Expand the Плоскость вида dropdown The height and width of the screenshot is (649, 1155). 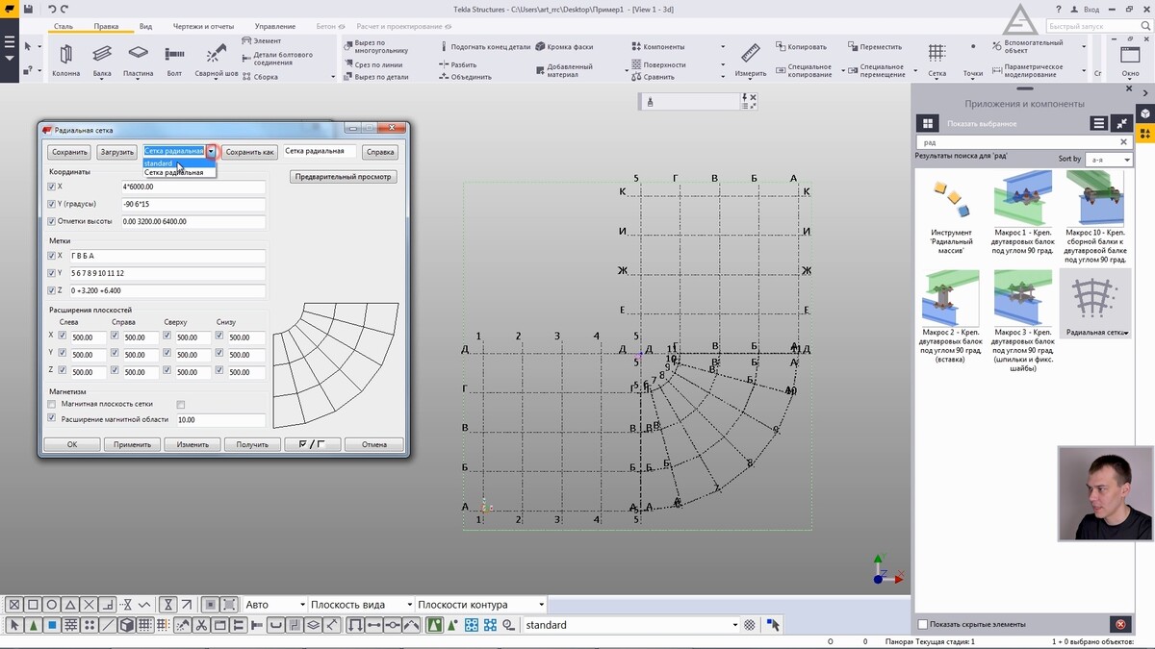click(407, 605)
